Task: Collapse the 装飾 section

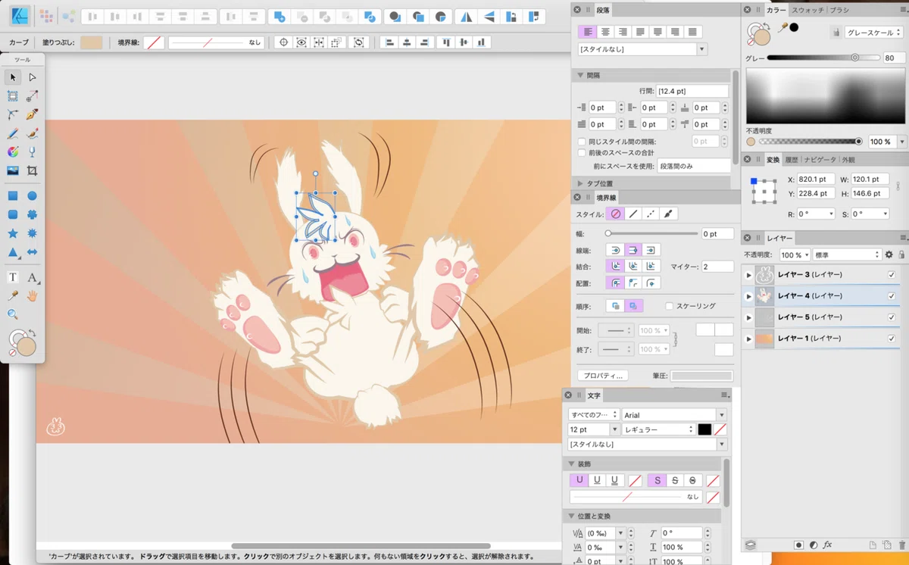Action: click(x=571, y=464)
